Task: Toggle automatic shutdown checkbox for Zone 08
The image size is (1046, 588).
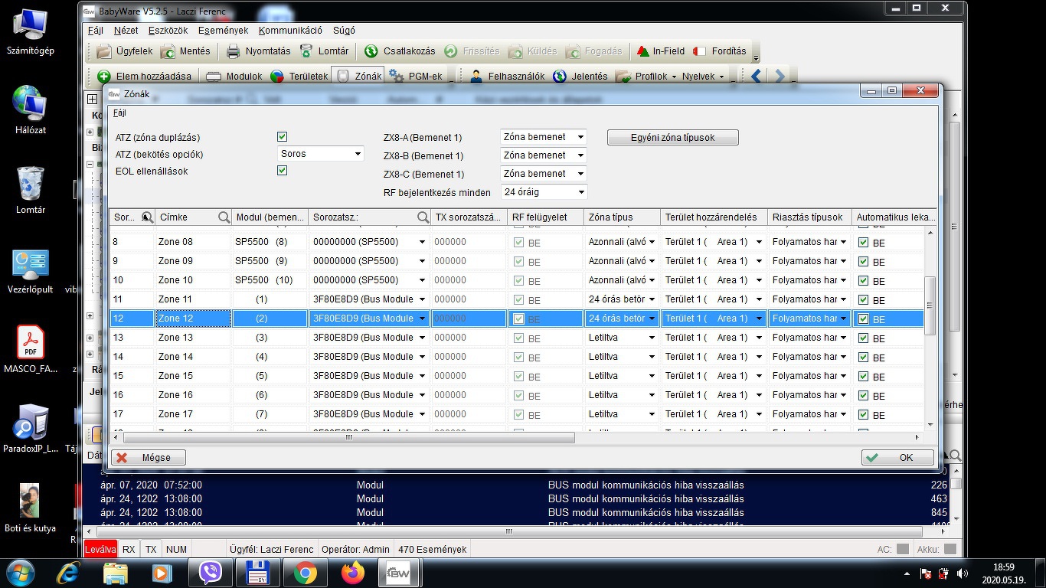Action: tap(863, 242)
